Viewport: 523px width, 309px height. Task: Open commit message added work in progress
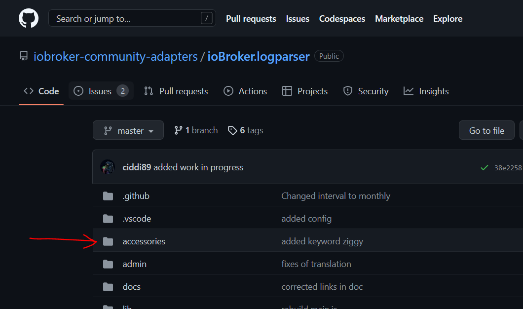click(198, 167)
